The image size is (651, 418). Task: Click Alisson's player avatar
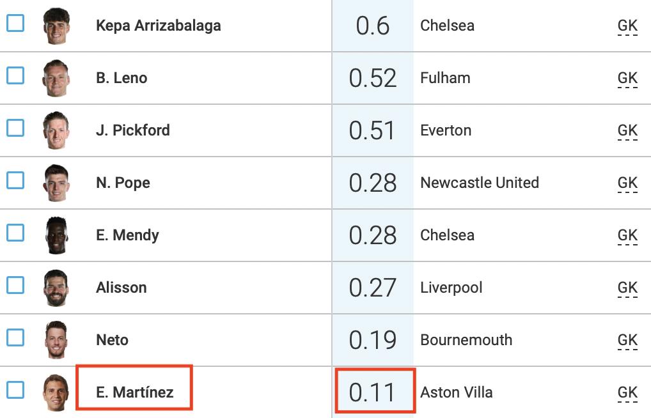pyautogui.click(x=56, y=288)
